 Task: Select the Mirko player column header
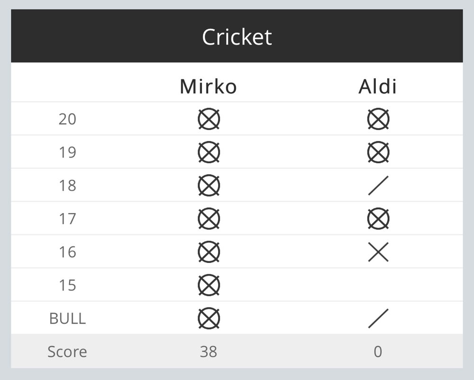click(x=208, y=87)
